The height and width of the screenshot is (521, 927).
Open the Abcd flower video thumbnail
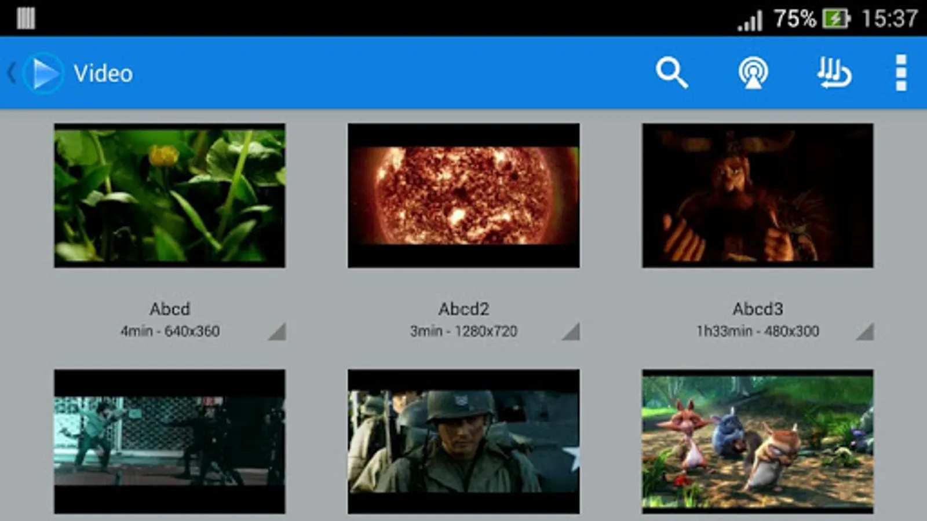click(x=170, y=195)
